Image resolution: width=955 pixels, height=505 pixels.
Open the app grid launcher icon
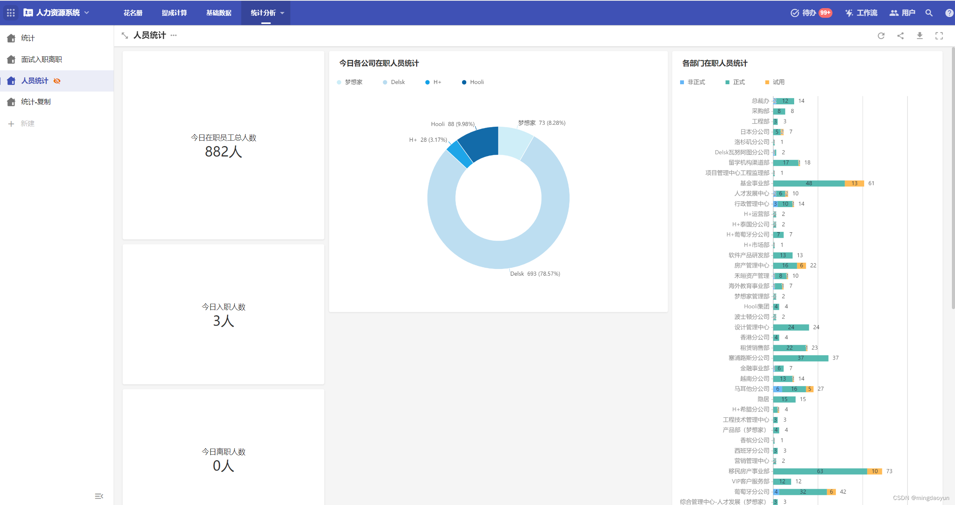tap(11, 13)
